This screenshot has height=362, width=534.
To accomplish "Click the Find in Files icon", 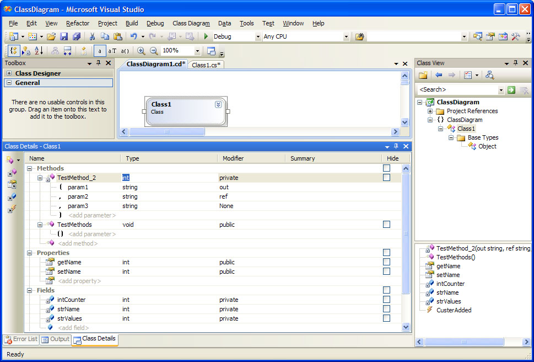I will tap(360, 36).
